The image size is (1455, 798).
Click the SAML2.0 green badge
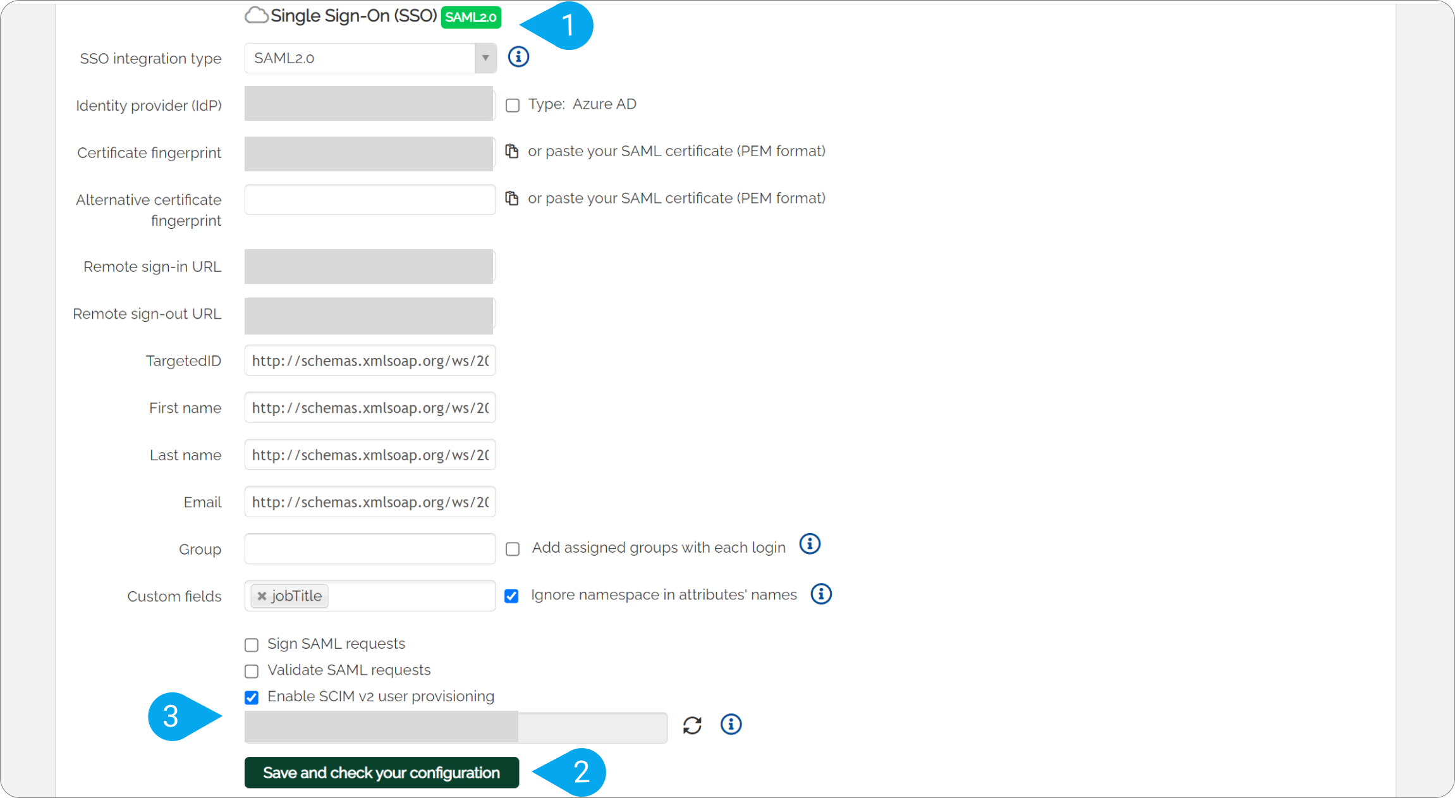tap(471, 17)
